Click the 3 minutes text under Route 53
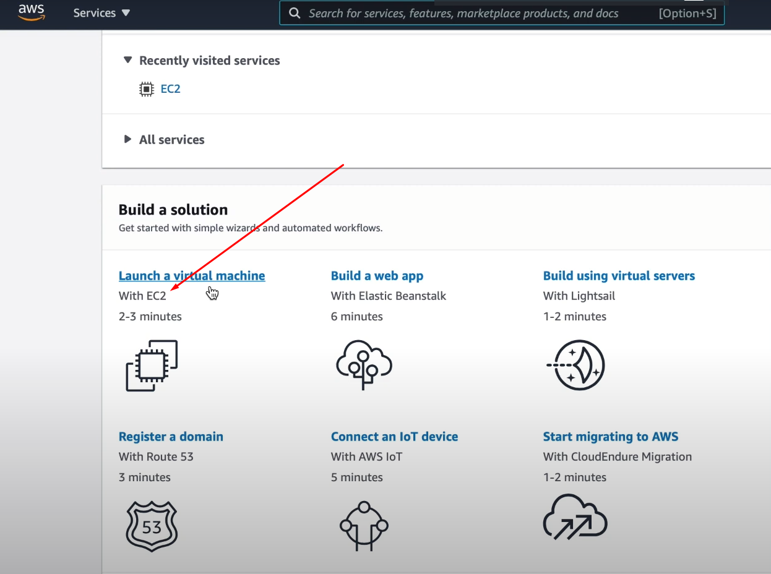 [145, 477]
